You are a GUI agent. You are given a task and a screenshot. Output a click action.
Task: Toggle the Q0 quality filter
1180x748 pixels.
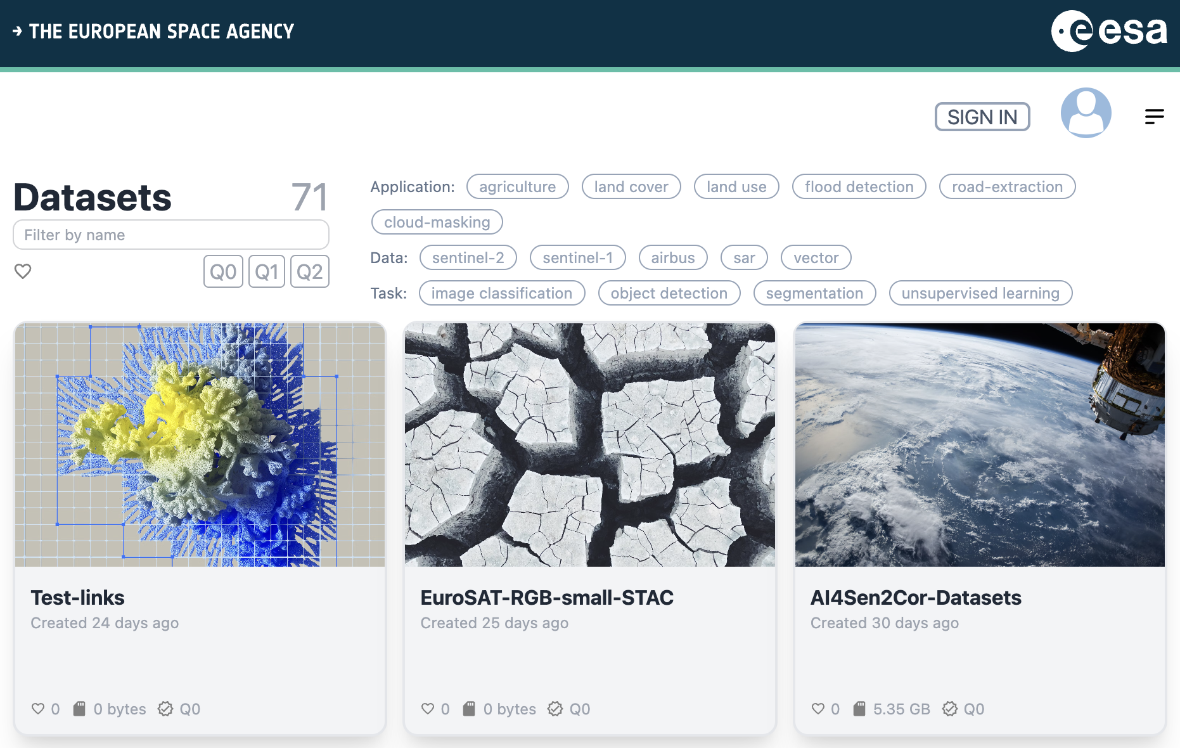223,272
